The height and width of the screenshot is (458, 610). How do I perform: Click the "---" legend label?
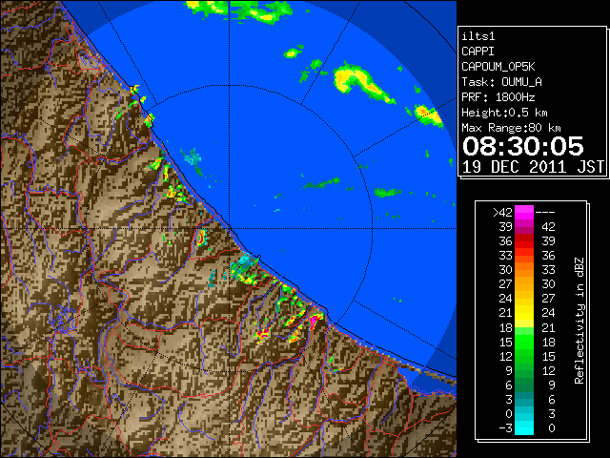545,213
